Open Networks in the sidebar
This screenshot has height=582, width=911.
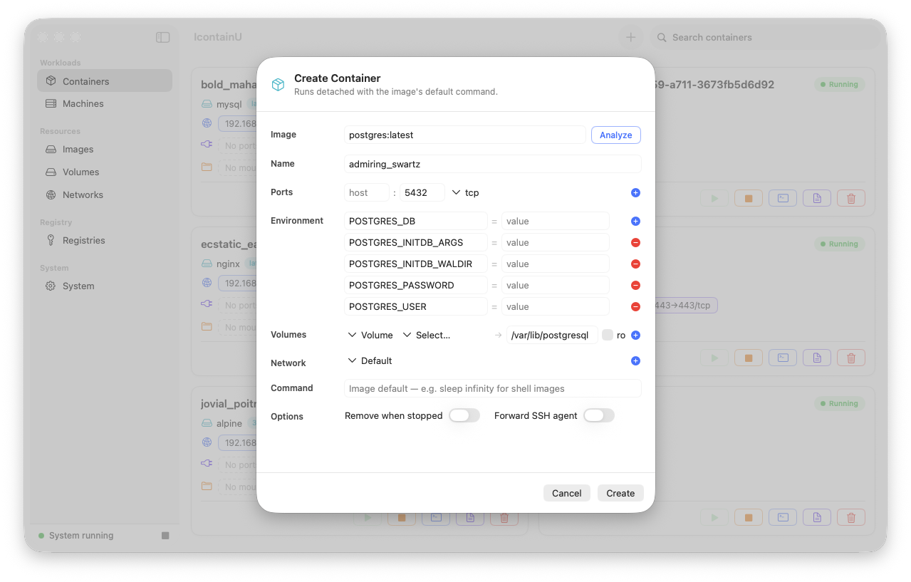(x=105, y=194)
